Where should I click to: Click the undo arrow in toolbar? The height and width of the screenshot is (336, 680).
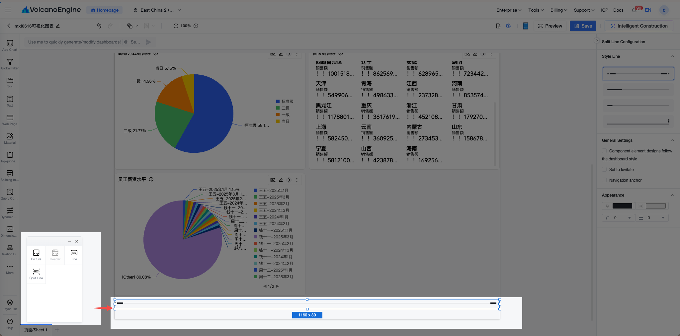coord(99,26)
